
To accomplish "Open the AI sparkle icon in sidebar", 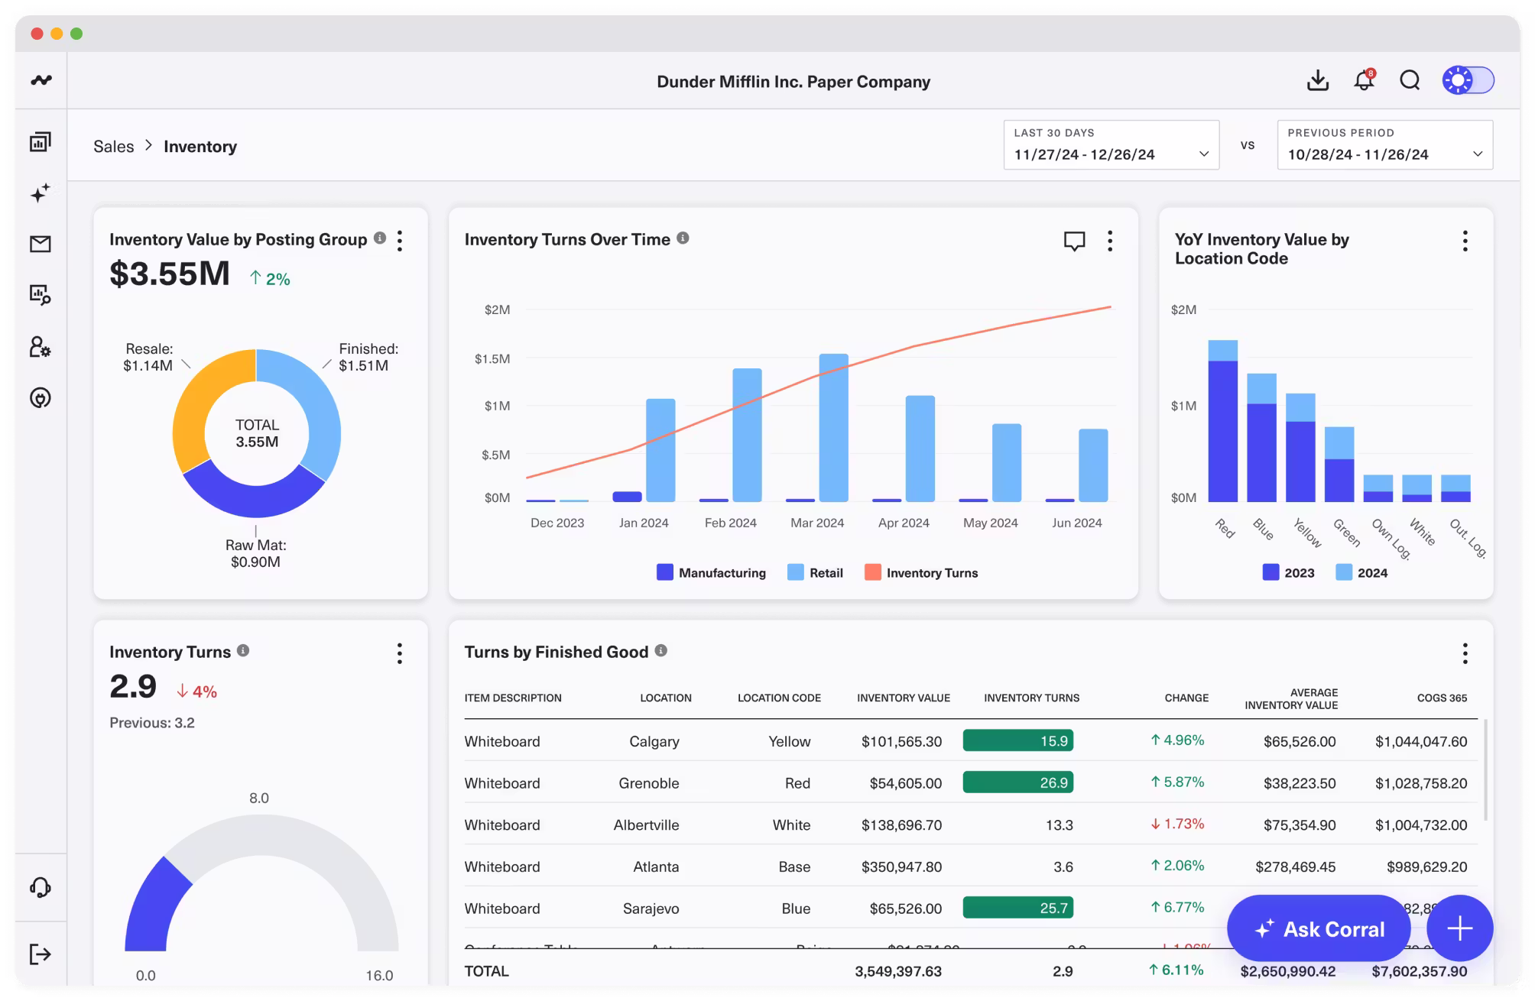I will click(x=41, y=193).
